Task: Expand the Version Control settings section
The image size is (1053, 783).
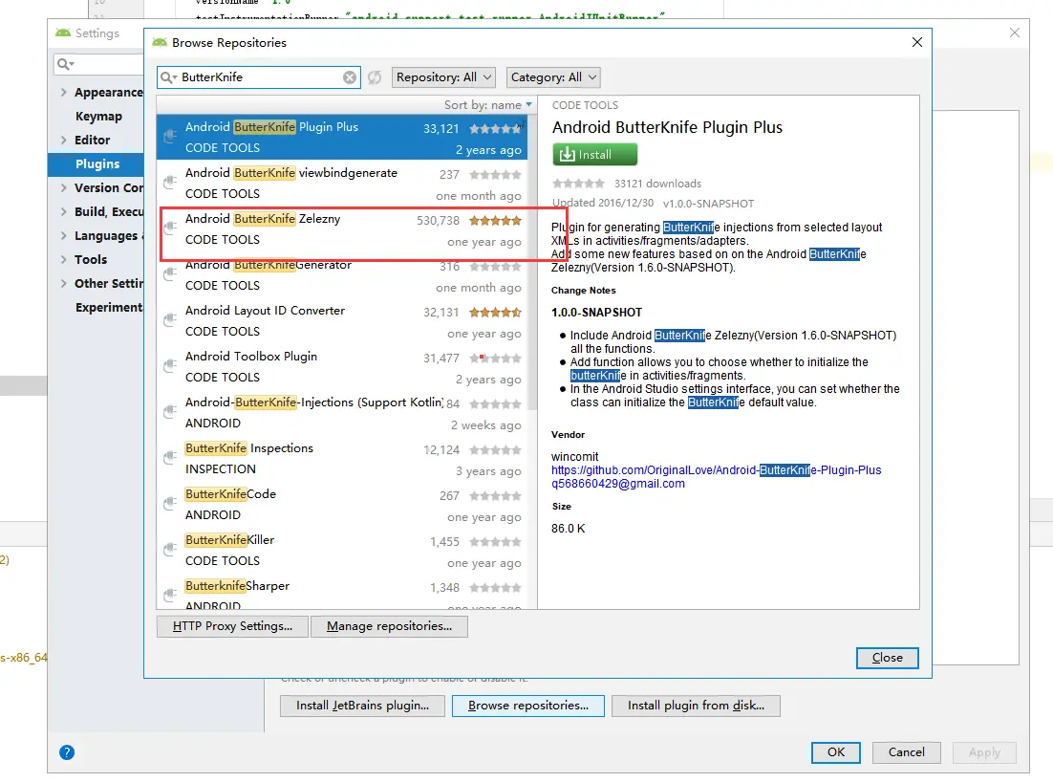Action: tap(64, 187)
